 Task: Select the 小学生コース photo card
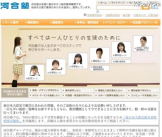(x=56, y=67)
